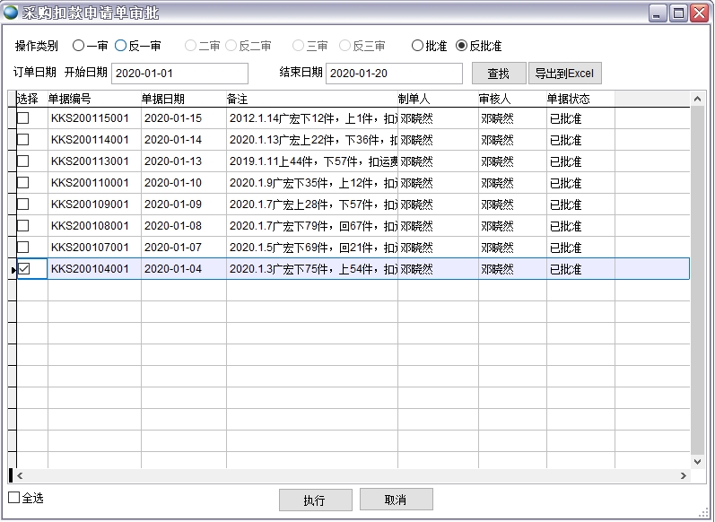Image resolution: width=715 pixels, height=522 pixels.
Task: Select the 一审 radio button
Action: (x=78, y=46)
